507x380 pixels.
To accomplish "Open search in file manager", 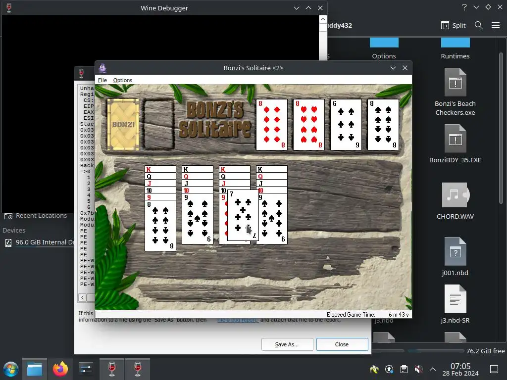I will tap(479, 25).
